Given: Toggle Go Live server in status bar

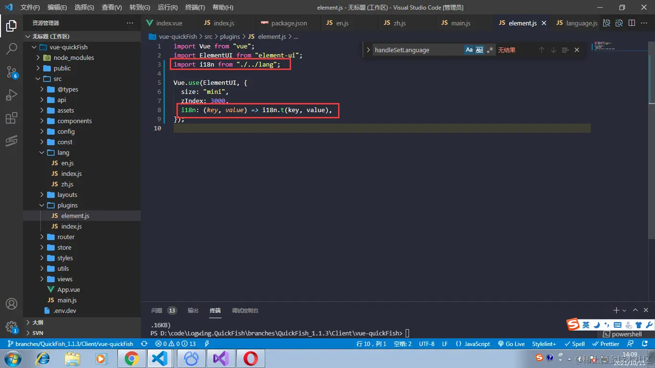Looking at the screenshot, I should coord(512,344).
